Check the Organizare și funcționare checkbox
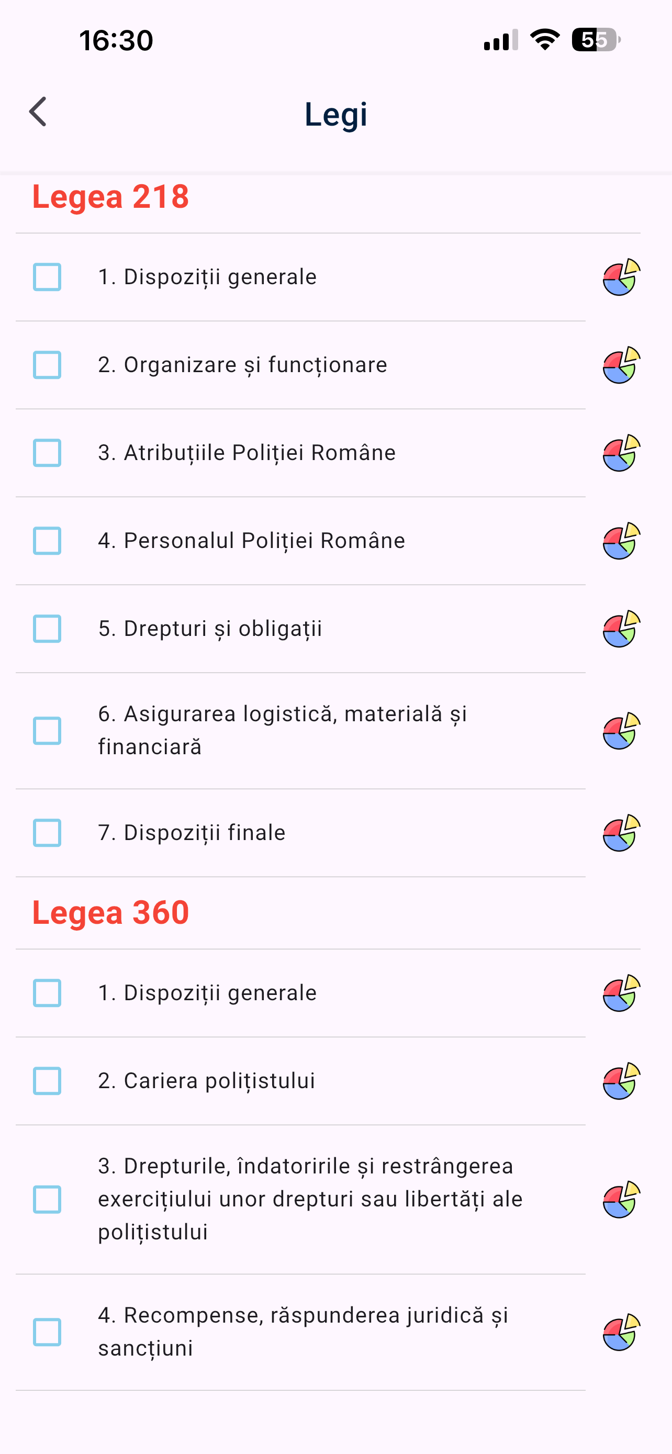The width and height of the screenshot is (672, 1454). click(47, 365)
